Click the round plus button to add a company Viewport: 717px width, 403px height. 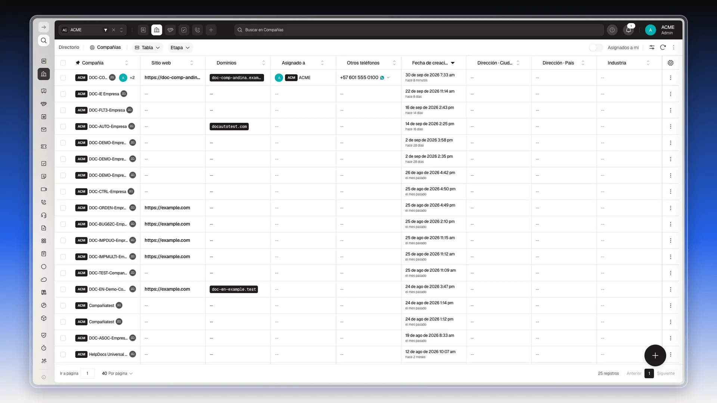(x=655, y=356)
